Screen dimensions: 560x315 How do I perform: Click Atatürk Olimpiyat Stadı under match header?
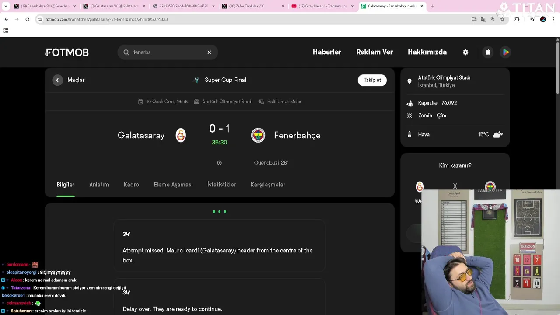pyautogui.click(x=227, y=101)
